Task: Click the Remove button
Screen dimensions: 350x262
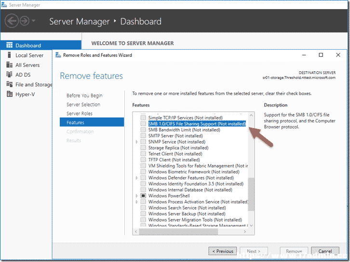Action: [294, 251]
